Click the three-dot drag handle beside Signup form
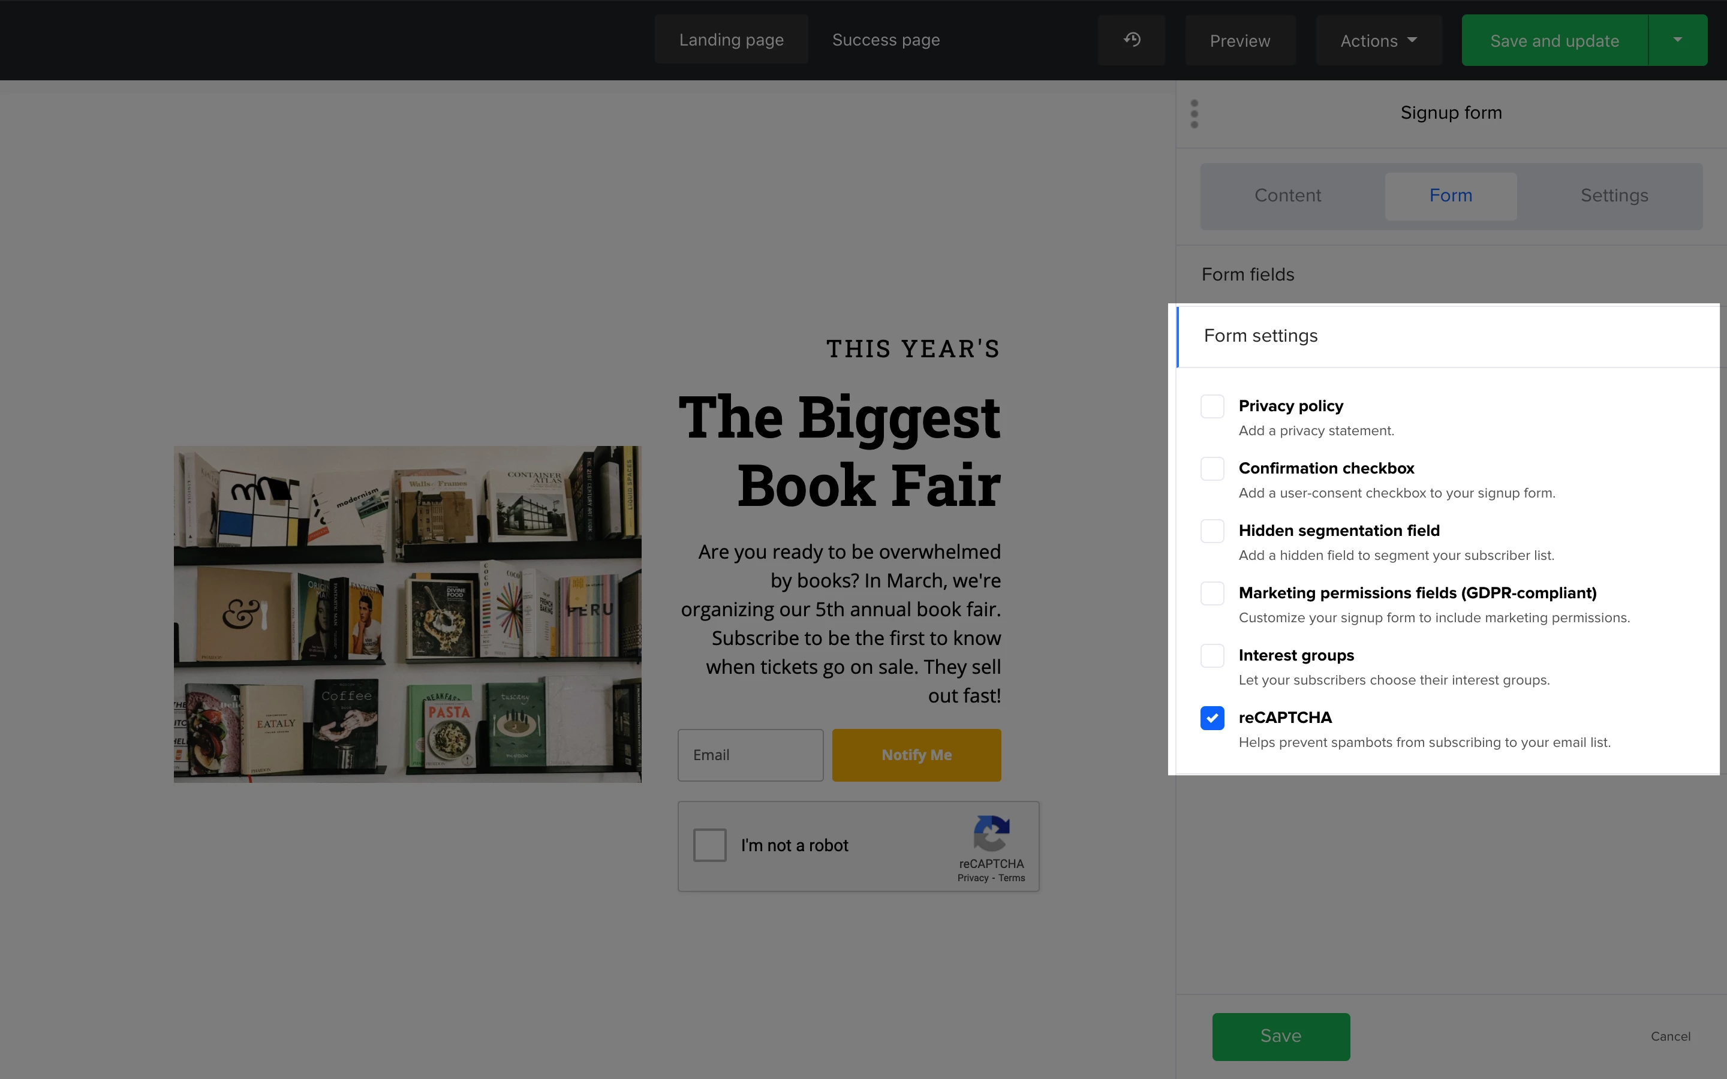The image size is (1727, 1079). tap(1195, 114)
